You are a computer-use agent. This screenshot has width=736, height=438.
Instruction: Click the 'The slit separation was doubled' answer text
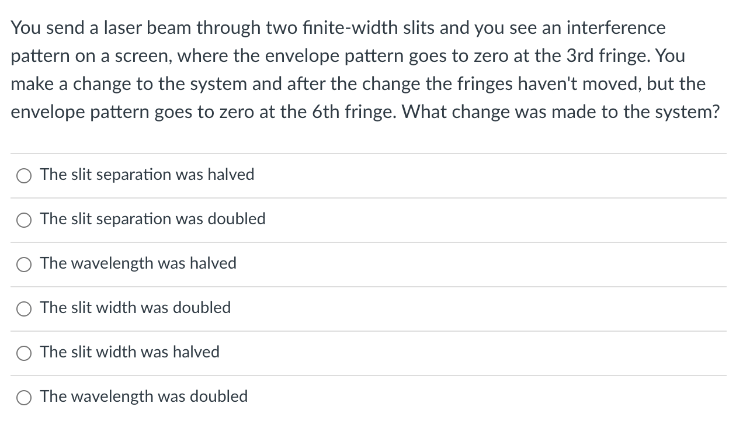click(x=152, y=219)
